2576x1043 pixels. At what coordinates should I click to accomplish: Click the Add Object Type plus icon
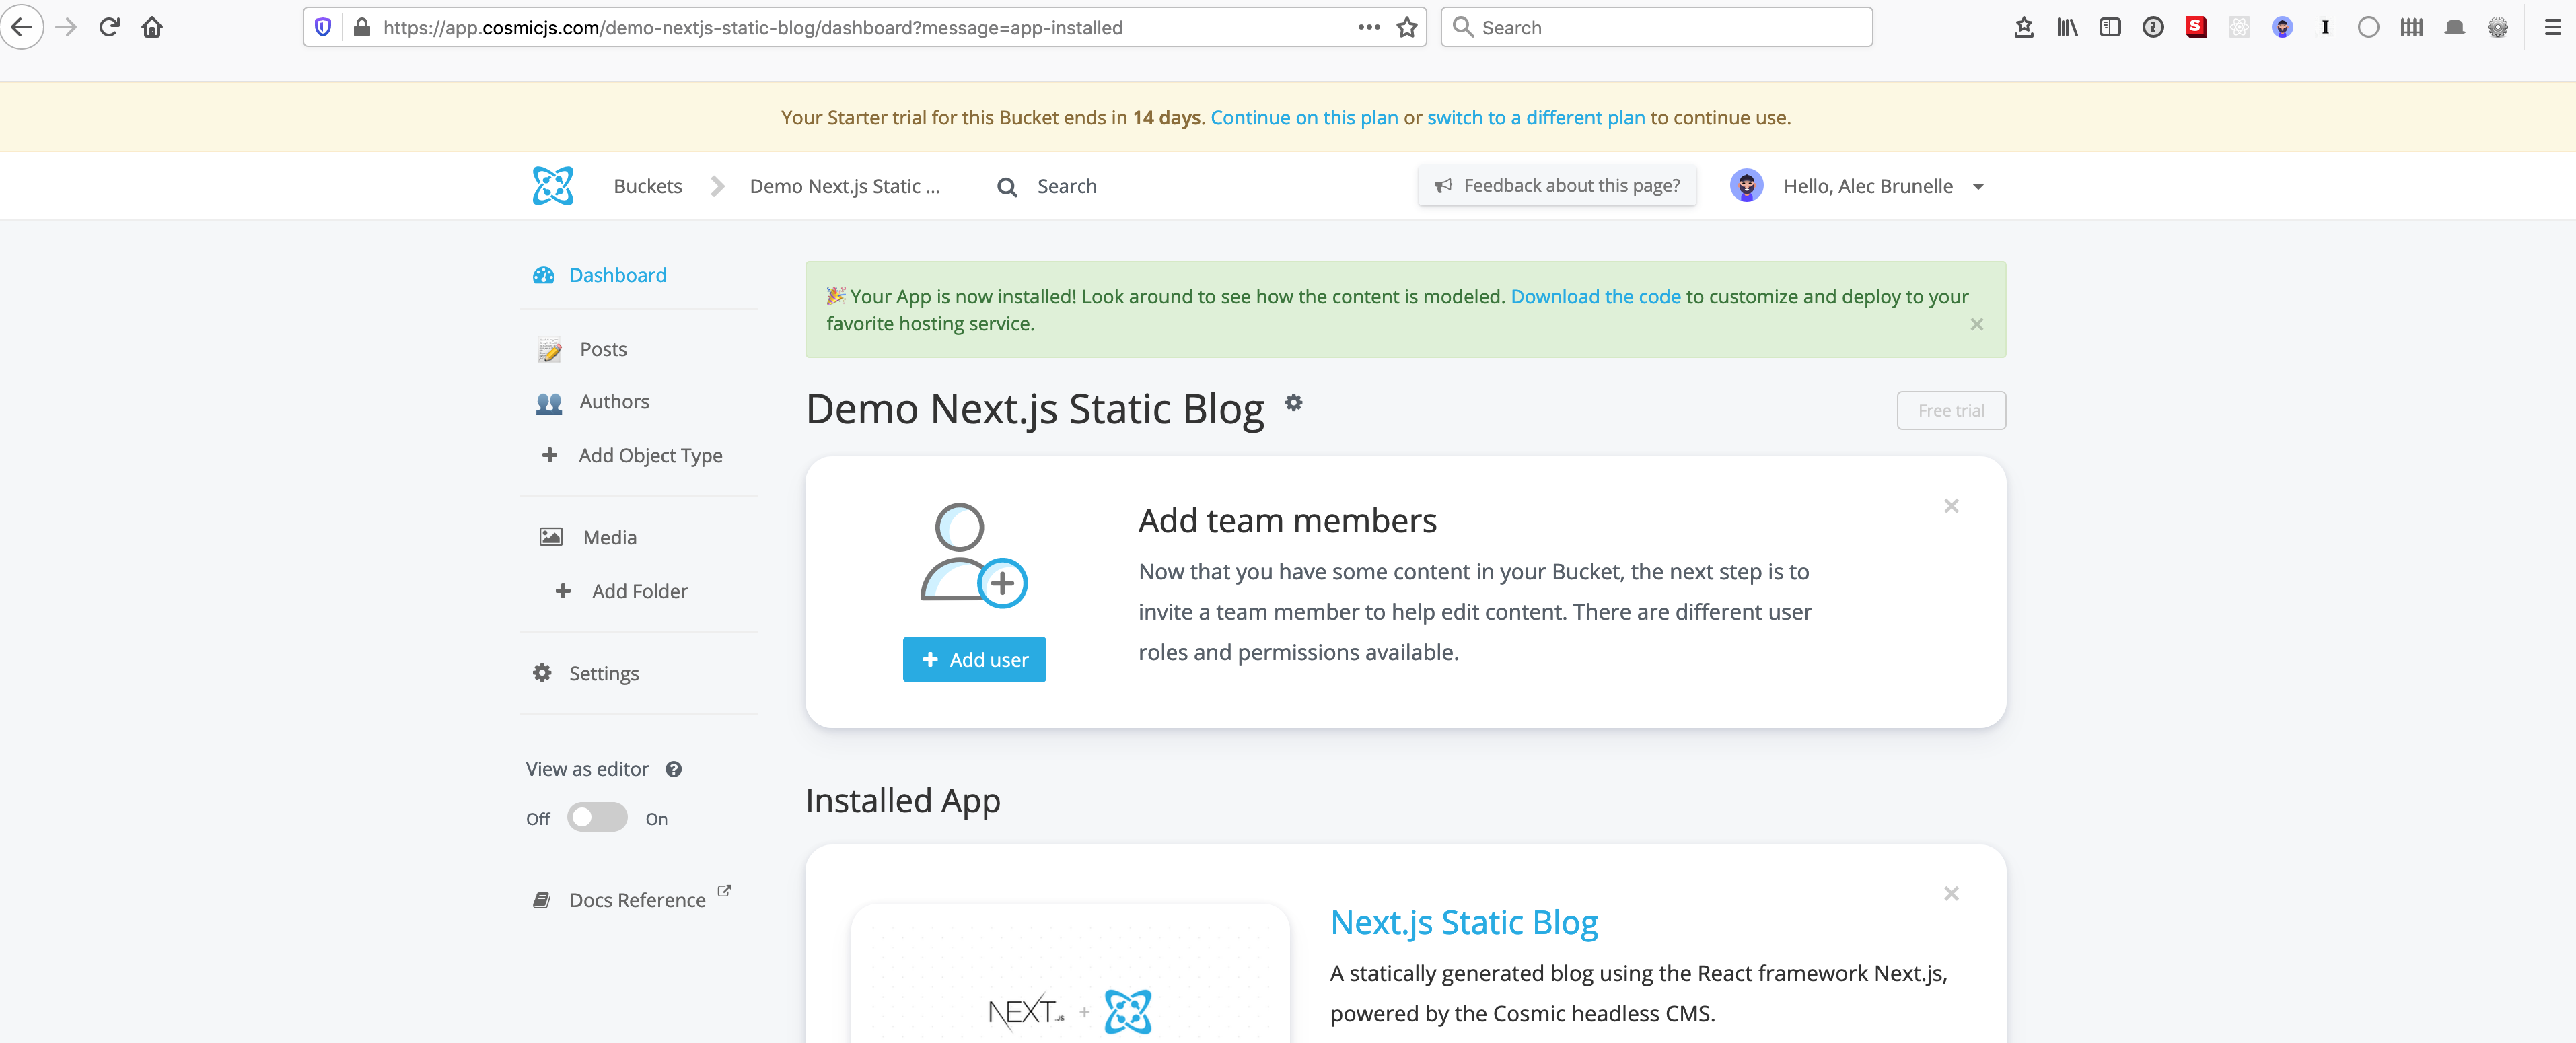click(x=550, y=455)
